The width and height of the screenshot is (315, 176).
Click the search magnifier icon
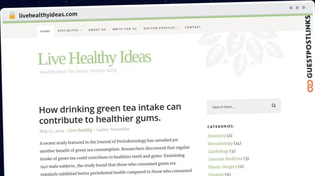274,106
